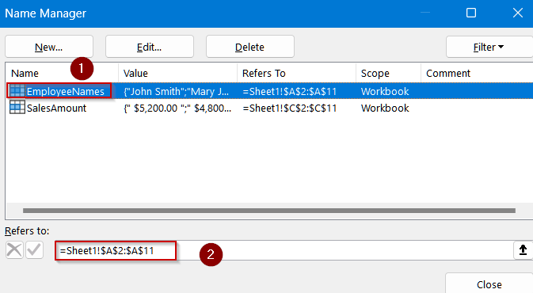Sort by the Name column header
This screenshot has height=293, width=533.
(62, 73)
